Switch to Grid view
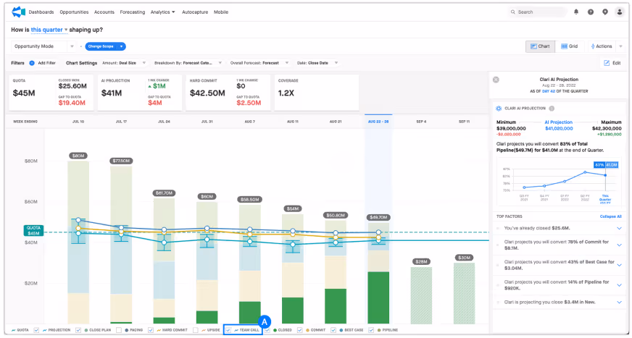Screen dimensions: 632x338 click(x=570, y=46)
